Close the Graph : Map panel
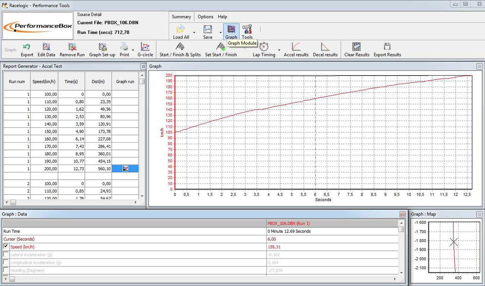Screen dimensions: 485x286 480,214
